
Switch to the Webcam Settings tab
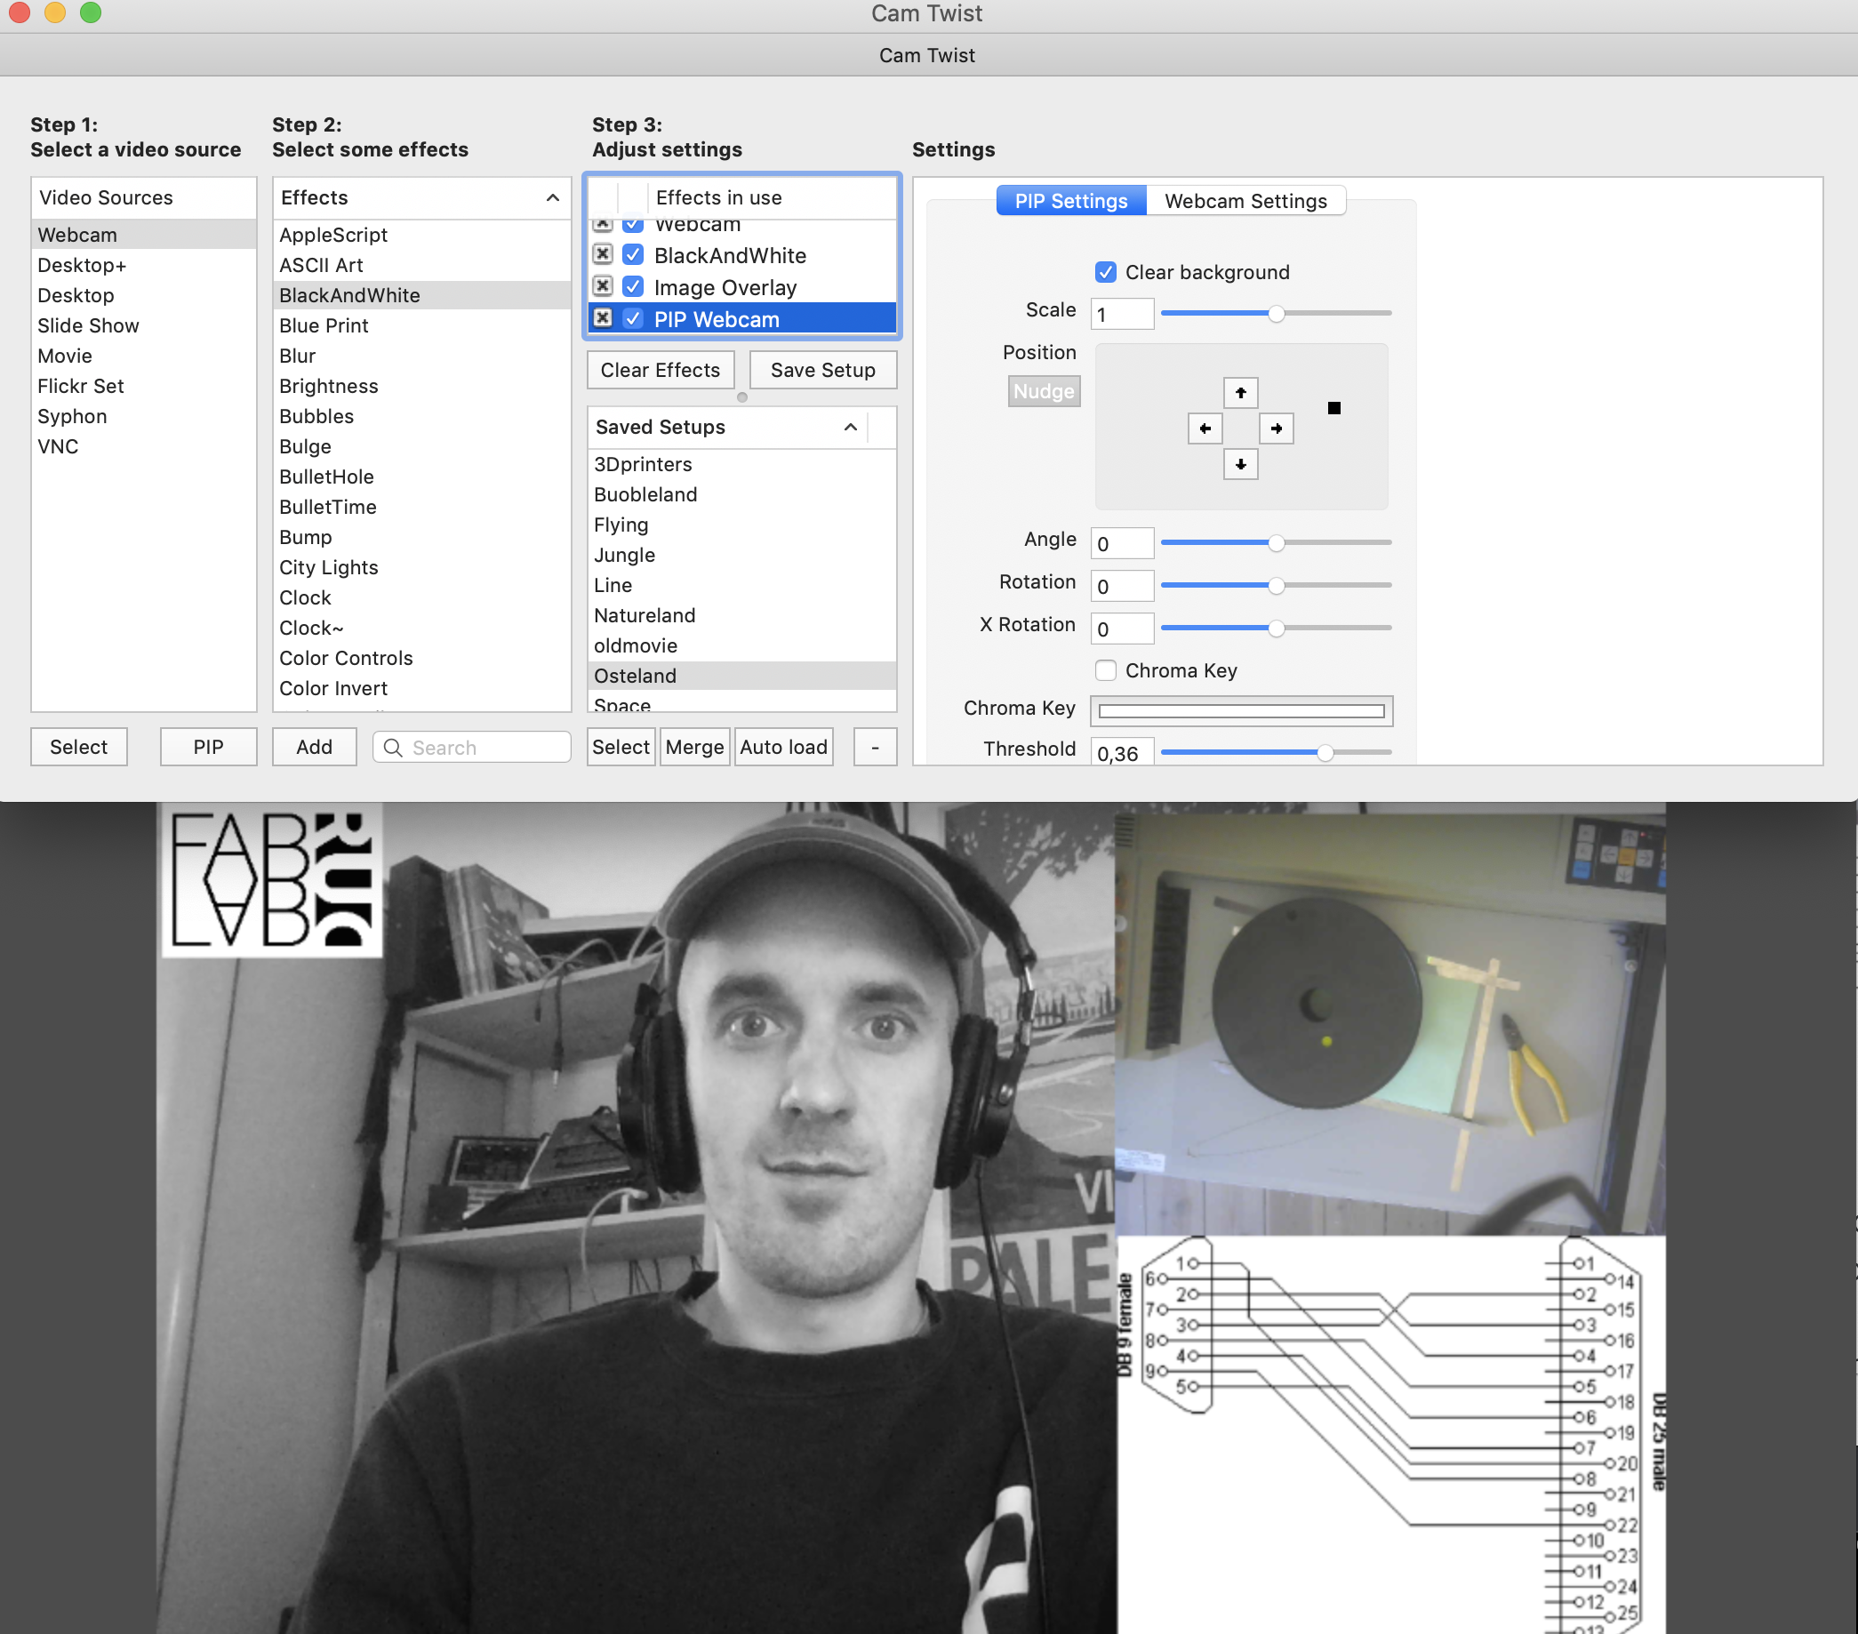pyautogui.click(x=1247, y=201)
